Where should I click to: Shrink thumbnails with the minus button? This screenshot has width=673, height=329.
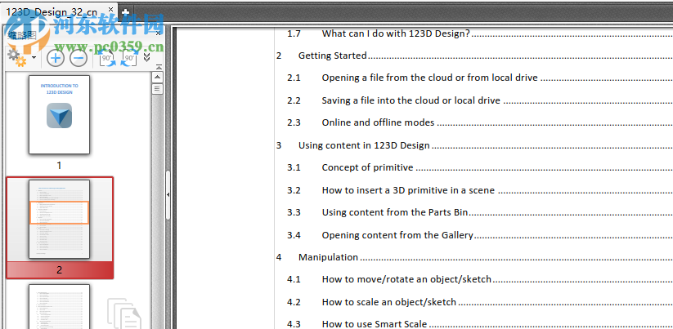[x=79, y=58]
